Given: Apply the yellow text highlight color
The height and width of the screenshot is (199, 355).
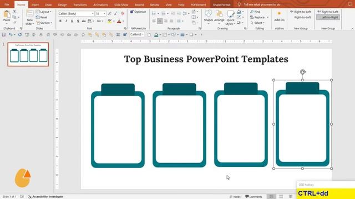Looking at the screenshot, I should point(110,21).
